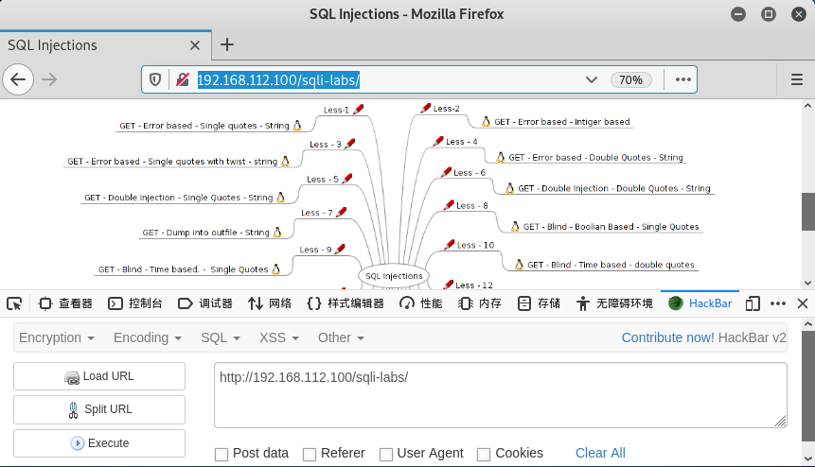
Task: Click the Execute button
Action: pos(99,443)
